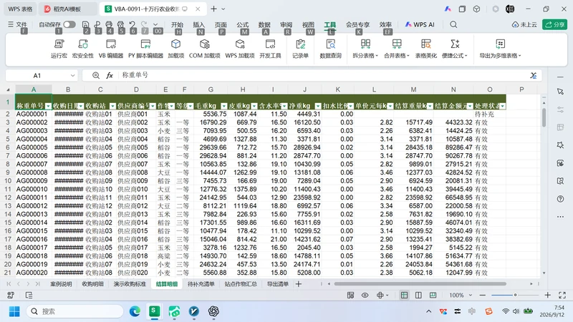Image resolution: width=573 pixels, height=322 pixels.
Task: Click the 表格美化 table beautify icon
Action: pyautogui.click(x=425, y=44)
